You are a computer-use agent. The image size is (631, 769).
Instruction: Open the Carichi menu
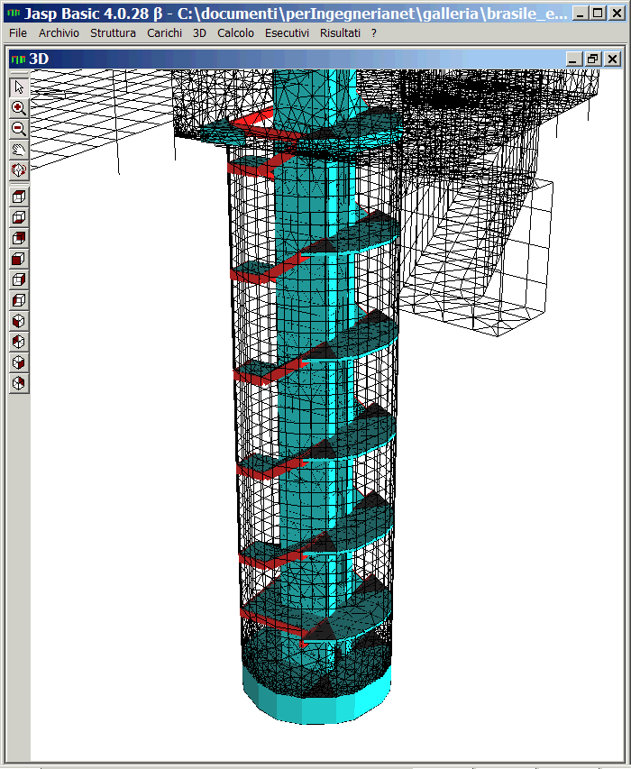click(x=164, y=32)
